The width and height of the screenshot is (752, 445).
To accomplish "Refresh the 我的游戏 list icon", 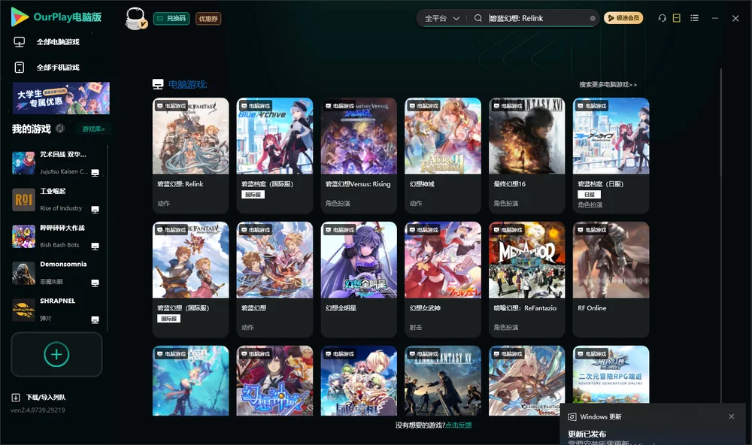I will 60,129.
